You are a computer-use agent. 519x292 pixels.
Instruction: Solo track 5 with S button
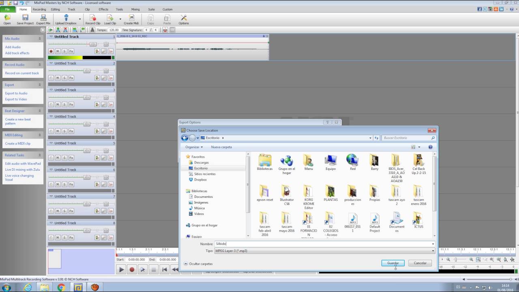[64, 158]
